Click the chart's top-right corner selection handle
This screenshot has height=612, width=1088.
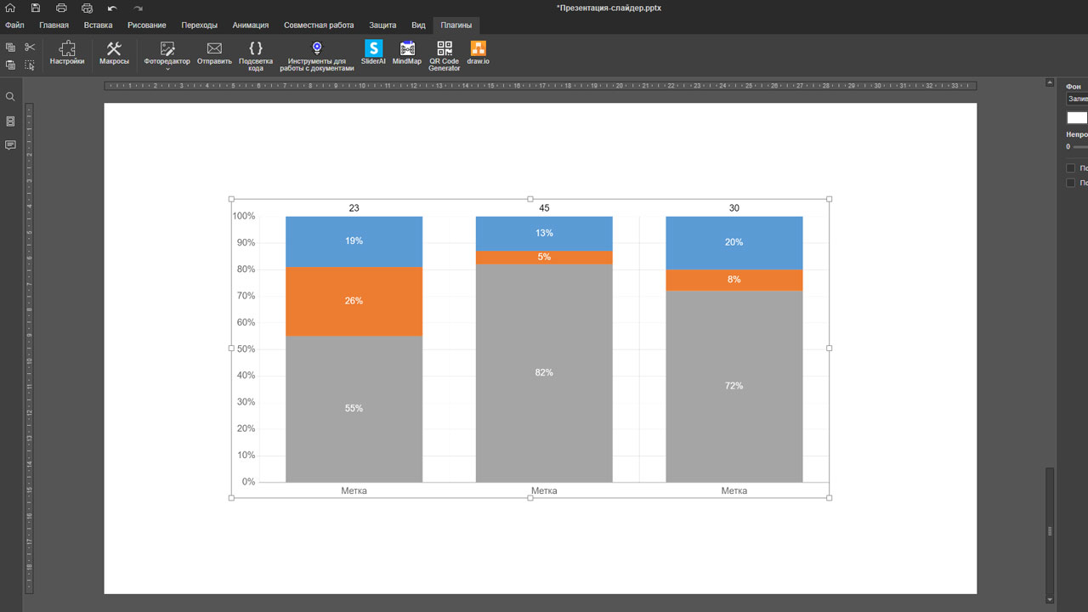pos(829,199)
